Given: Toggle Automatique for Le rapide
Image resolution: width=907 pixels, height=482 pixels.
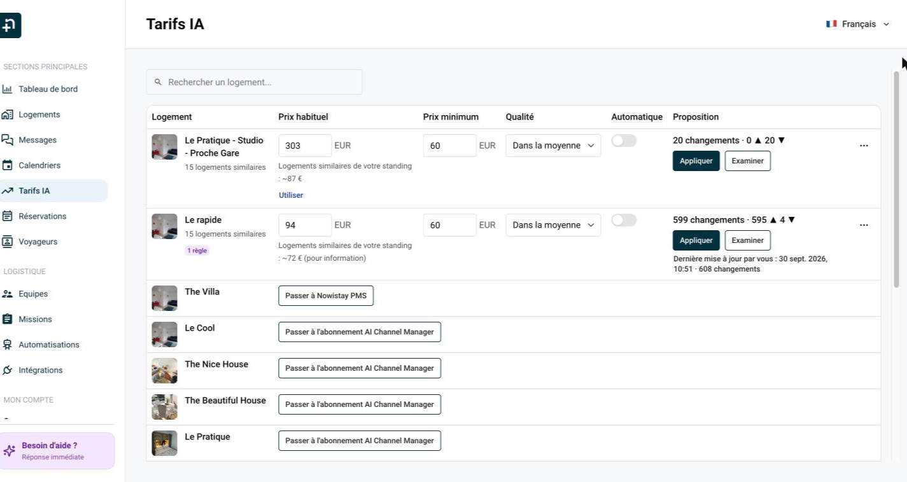Looking at the screenshot, I should [x=624, y=220].
